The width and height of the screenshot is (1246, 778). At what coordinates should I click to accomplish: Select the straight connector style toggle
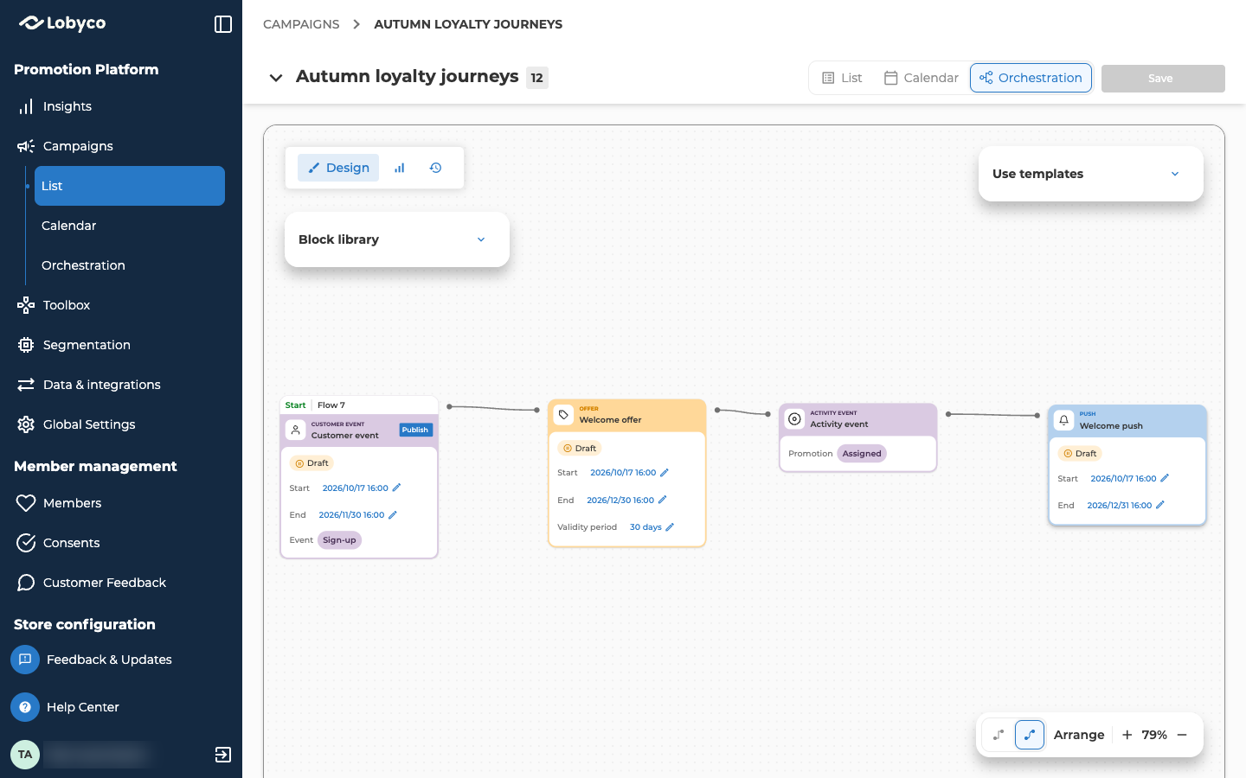[999, 735]
